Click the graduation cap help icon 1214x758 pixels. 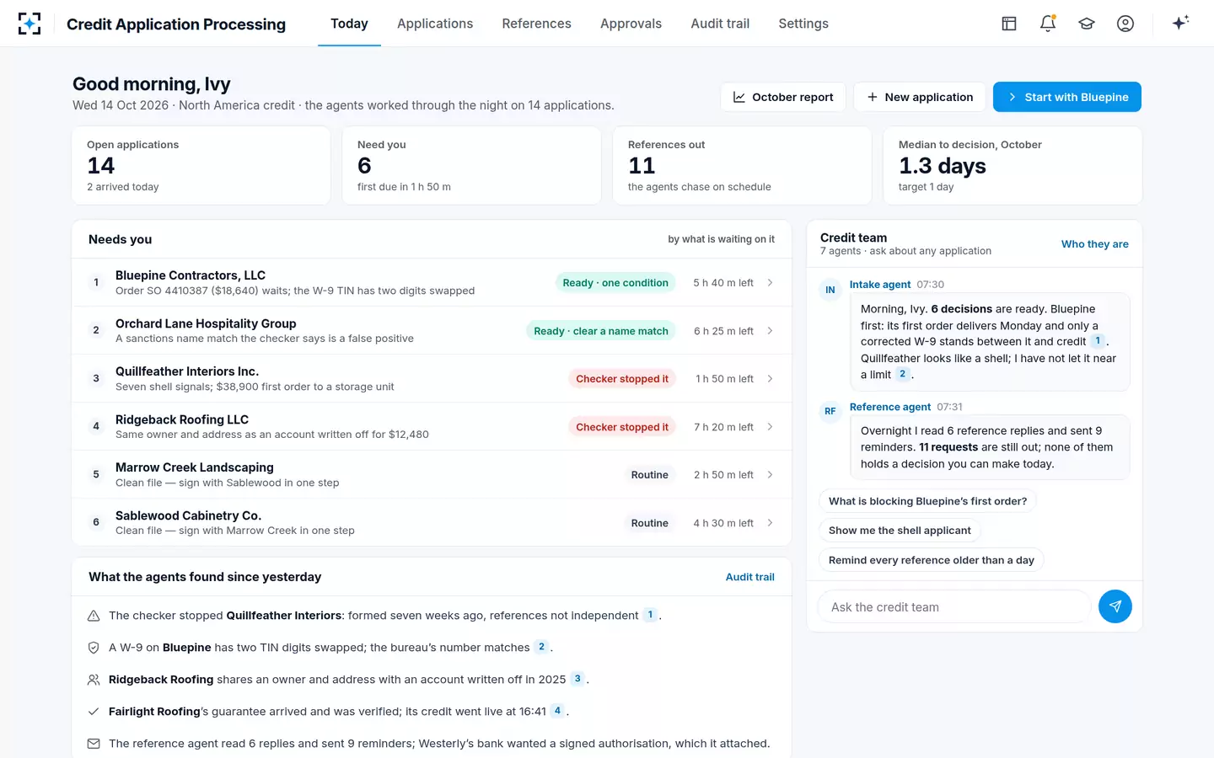pyautogui.click(x=1087, y=24)
